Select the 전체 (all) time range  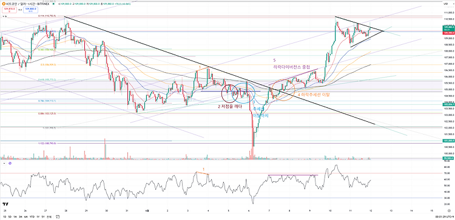[x=49, y=217]
